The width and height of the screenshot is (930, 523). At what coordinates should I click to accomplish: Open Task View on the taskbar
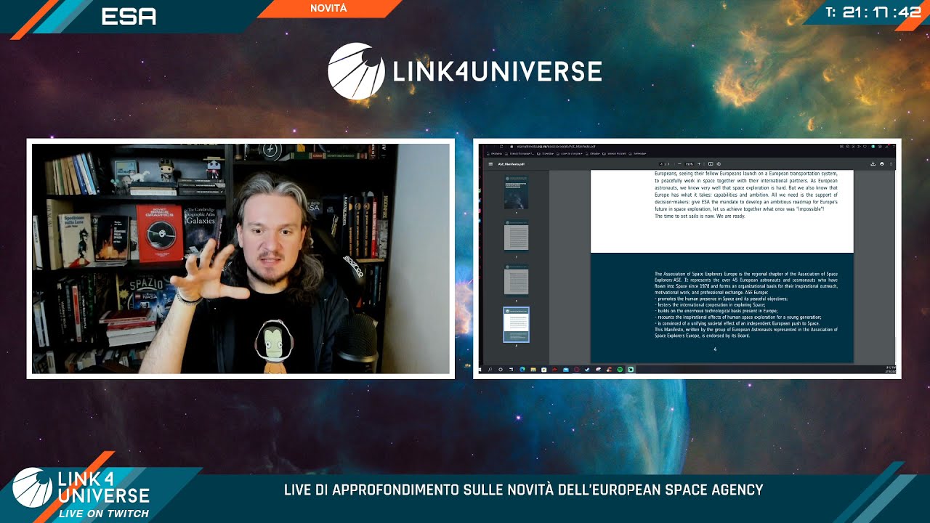pos(511,370)
